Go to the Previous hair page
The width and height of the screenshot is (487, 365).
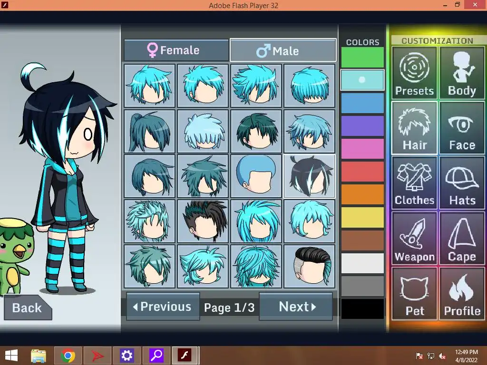163,307
